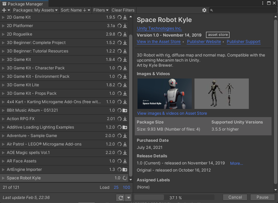
Task: Download Adventure - Sample Game
Action: tap(125, 136)
